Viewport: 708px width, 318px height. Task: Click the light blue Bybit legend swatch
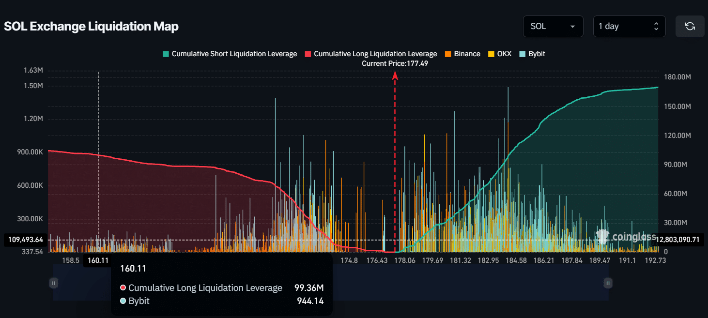(522, 54)
